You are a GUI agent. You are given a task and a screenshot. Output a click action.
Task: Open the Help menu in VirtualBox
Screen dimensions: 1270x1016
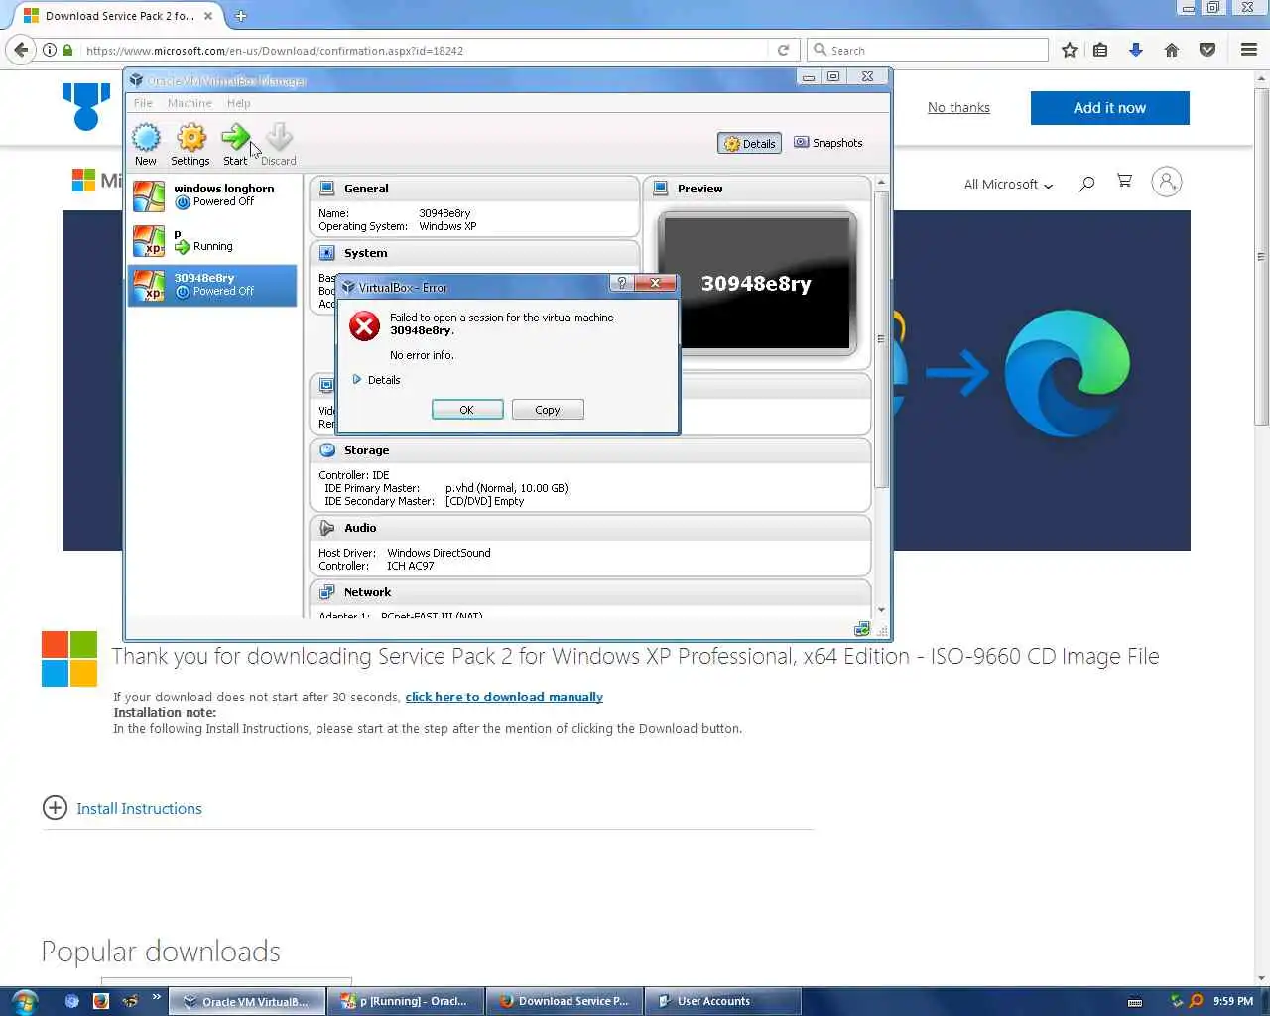tap(238, 103)
